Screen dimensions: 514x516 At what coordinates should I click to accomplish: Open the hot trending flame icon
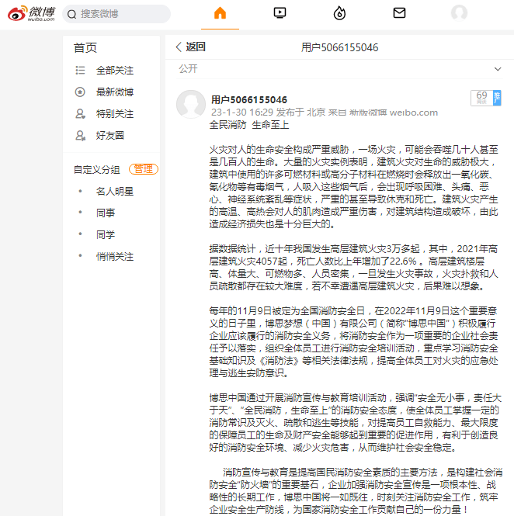[x=339, y=13]
